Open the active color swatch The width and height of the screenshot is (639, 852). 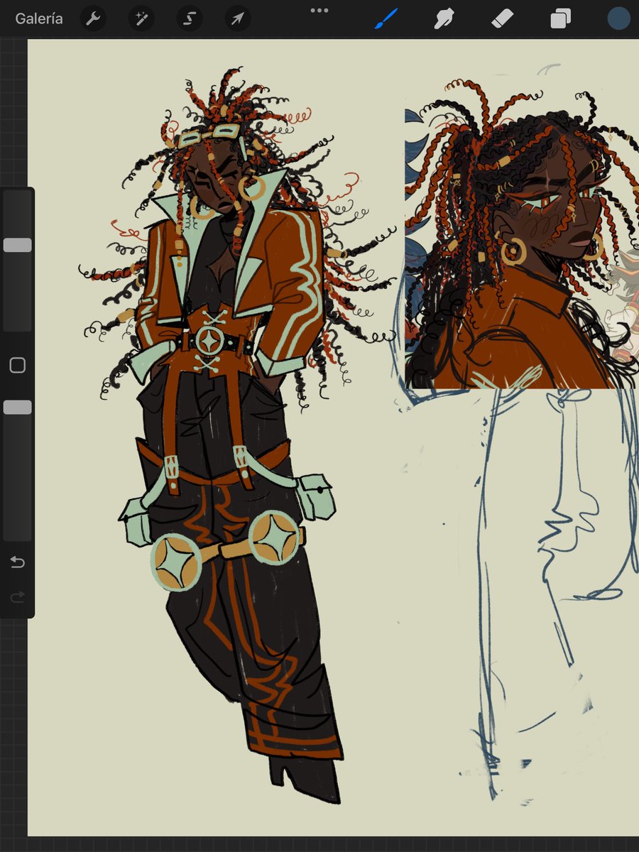(x=618, y=19)
